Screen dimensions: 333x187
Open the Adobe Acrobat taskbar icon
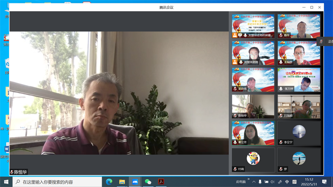[x=161, y=182]
